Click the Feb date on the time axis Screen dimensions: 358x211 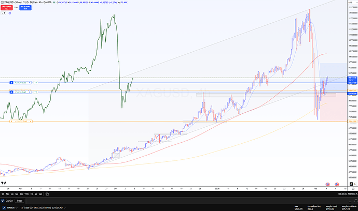point(315,189)
